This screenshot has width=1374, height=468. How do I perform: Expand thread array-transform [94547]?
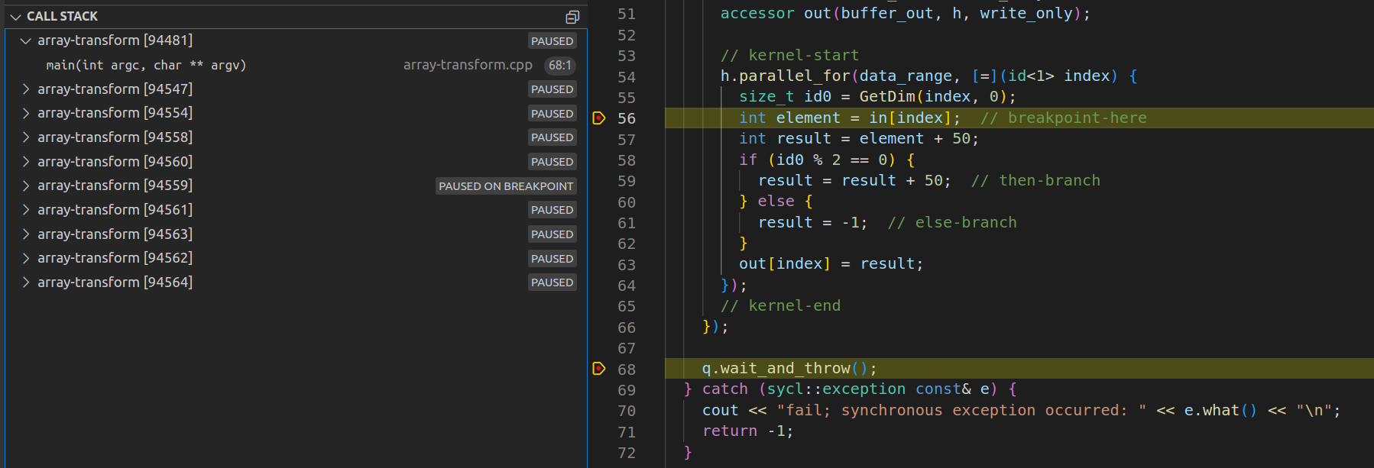pyautogui.click(x=26, y=89)
